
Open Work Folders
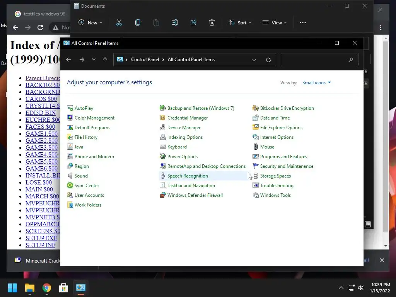[x=84, y=205]
